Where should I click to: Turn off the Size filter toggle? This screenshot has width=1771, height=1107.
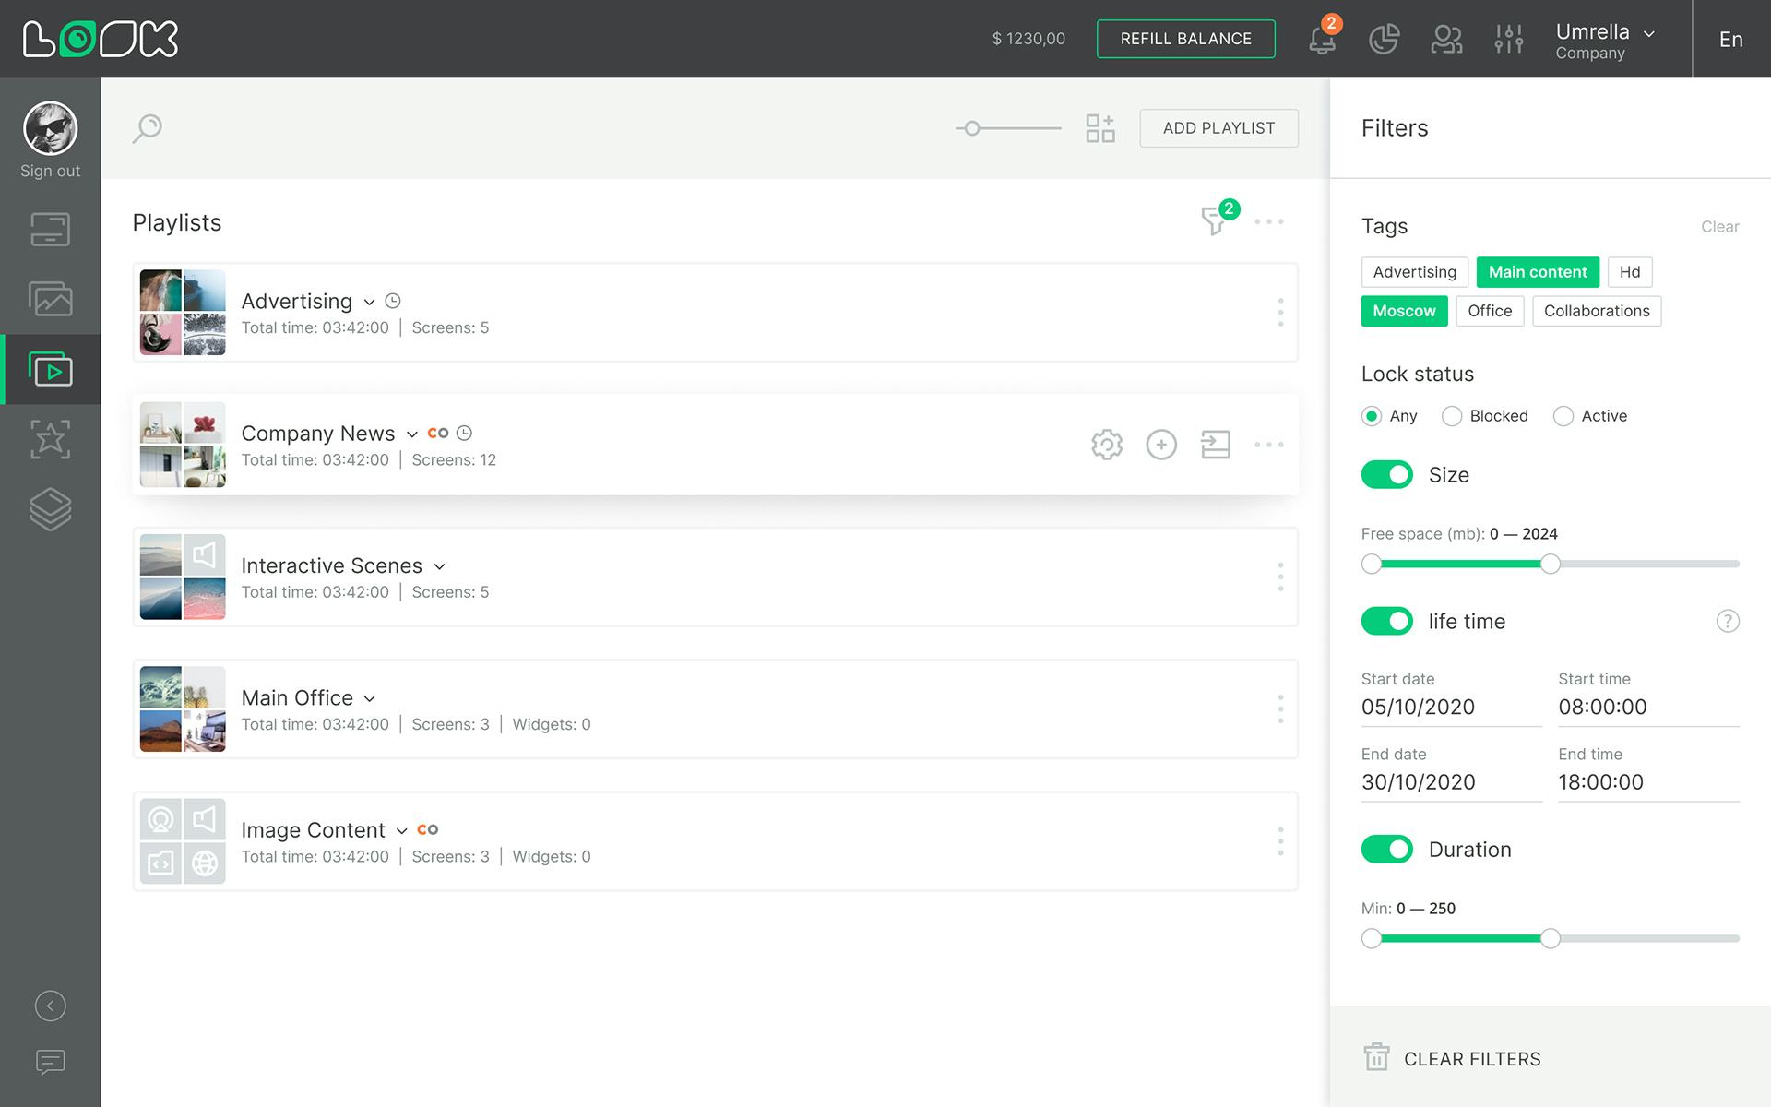pos(1386,475)
